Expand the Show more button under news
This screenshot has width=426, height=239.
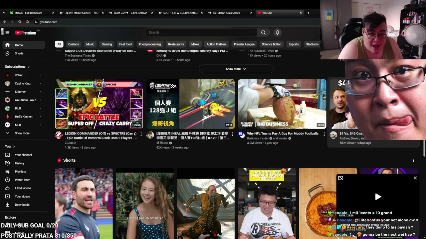(236, 69)
